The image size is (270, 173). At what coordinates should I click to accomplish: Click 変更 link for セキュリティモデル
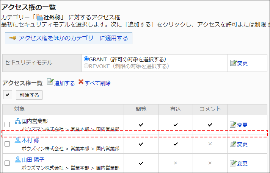tap(242, 63)
